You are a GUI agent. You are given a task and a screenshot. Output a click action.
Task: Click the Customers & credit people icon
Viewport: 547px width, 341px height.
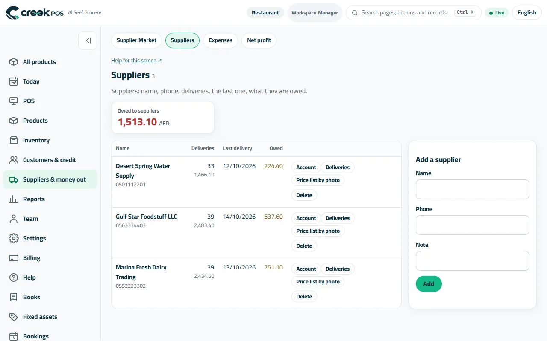14,160
